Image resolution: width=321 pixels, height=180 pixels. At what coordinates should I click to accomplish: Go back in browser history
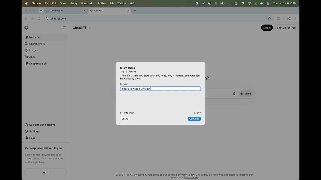tap(26, 18)
